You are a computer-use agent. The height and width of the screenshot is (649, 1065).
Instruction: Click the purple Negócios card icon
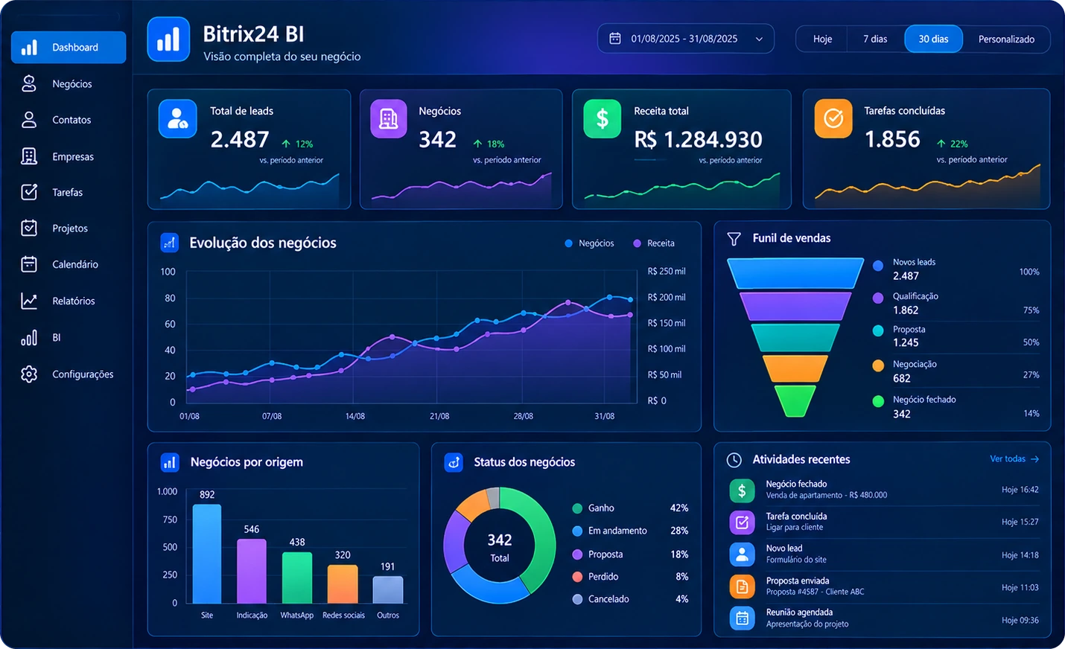[389, 119]
